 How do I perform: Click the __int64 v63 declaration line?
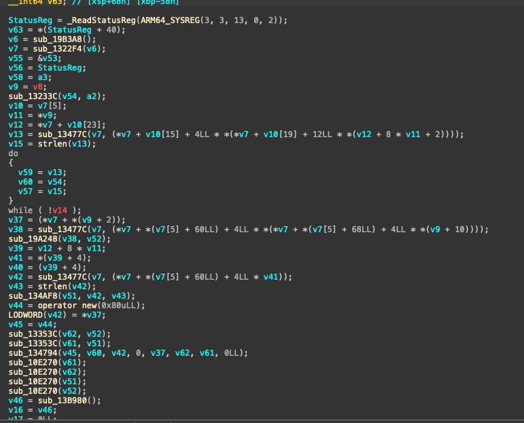pos(94,2)
